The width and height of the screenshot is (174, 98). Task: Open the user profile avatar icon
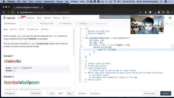pyautogui.click(x=170, y=18)
